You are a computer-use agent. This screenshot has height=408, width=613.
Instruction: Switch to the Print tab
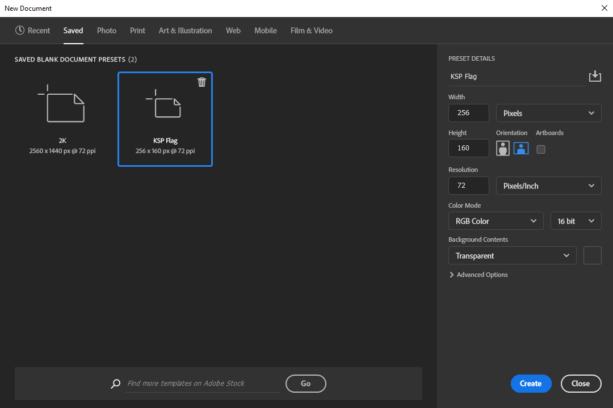[x=137, y=31]
